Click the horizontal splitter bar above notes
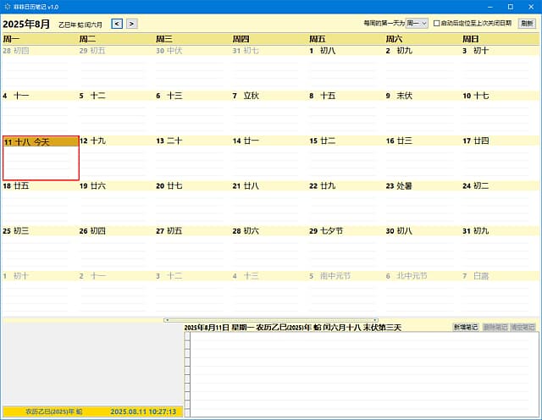This screenshot has width=542, height=420. coord(271,320)
